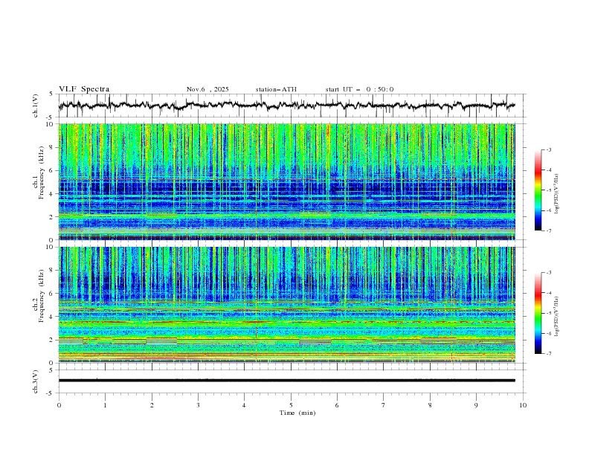Click the ch.1 voltage waveform trace
Image resolution: width=589 pixels, height=455 pixels.
pyautogui.click(x=286, y=106)
